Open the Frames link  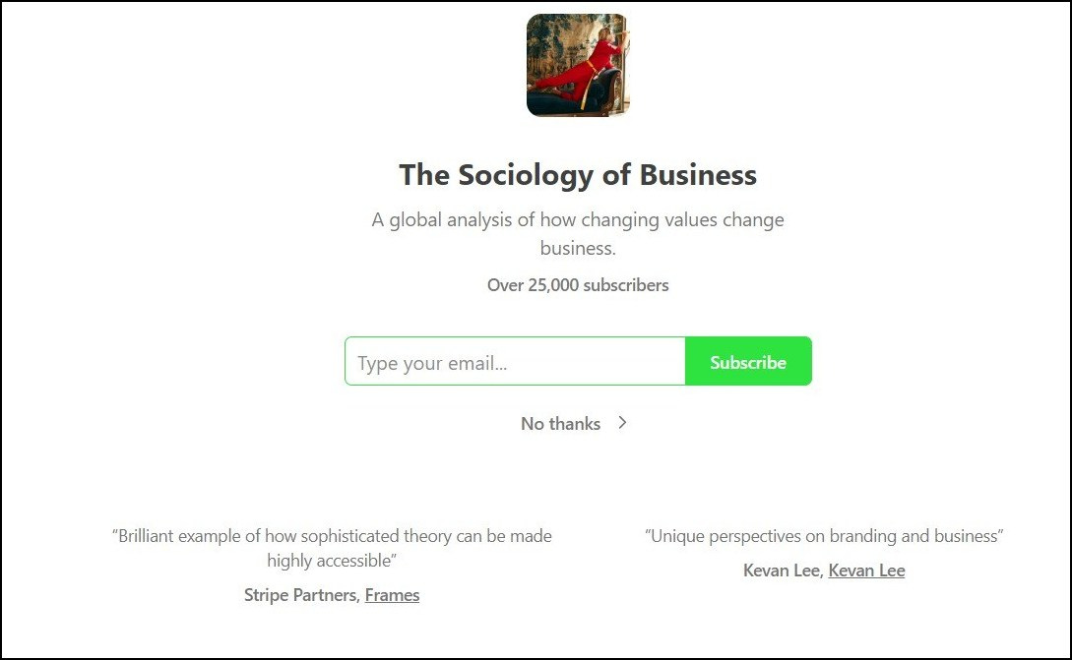click(392, 594)
